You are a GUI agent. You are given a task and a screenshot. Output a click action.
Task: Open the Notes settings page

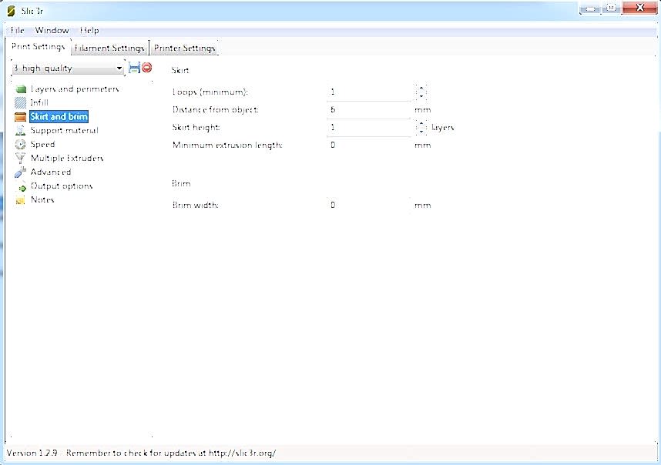tap(42, 200)
